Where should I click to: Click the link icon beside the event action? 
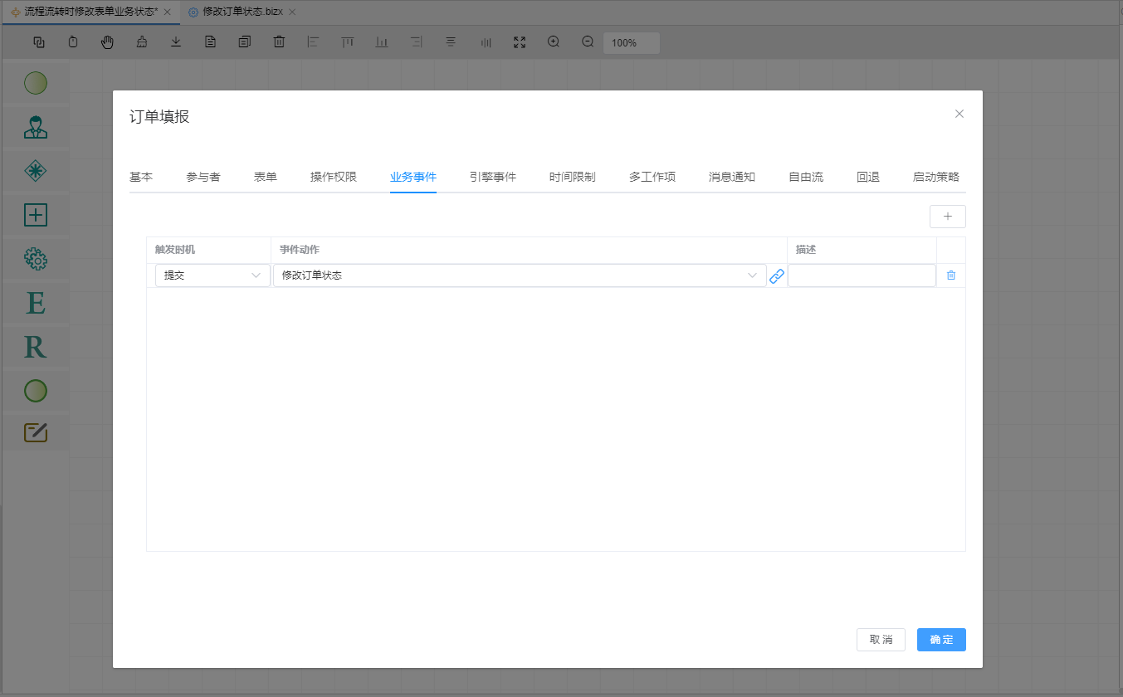[x=777, y=276]
